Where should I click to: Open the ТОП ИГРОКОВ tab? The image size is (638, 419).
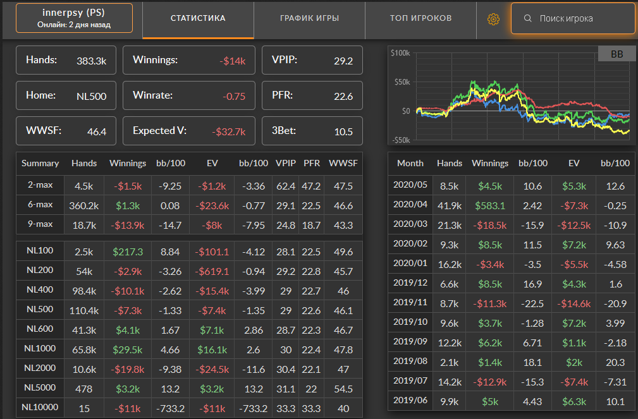(420, 18)
